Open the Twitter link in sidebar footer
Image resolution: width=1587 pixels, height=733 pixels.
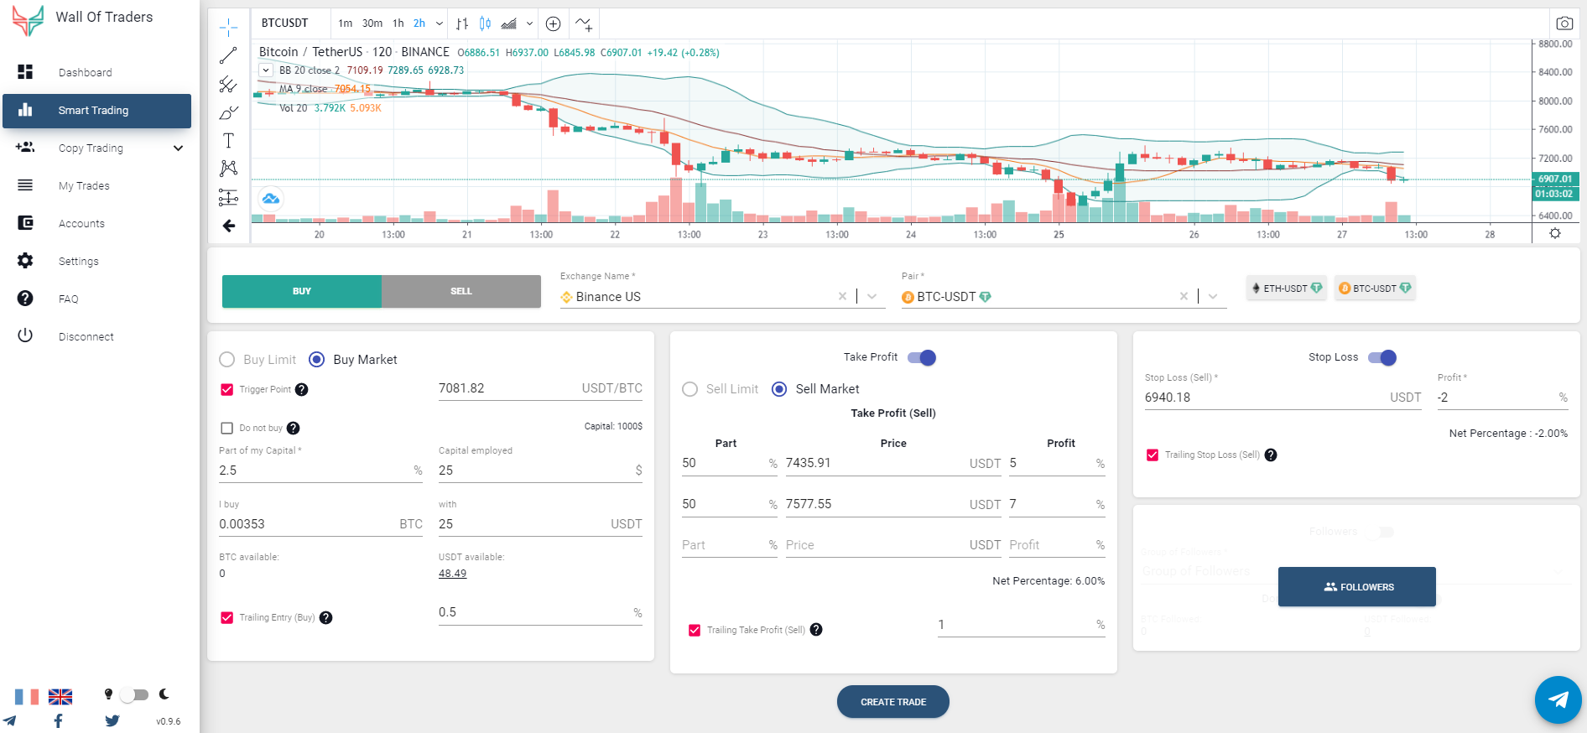pyautogui.click(x=112, y=720)
